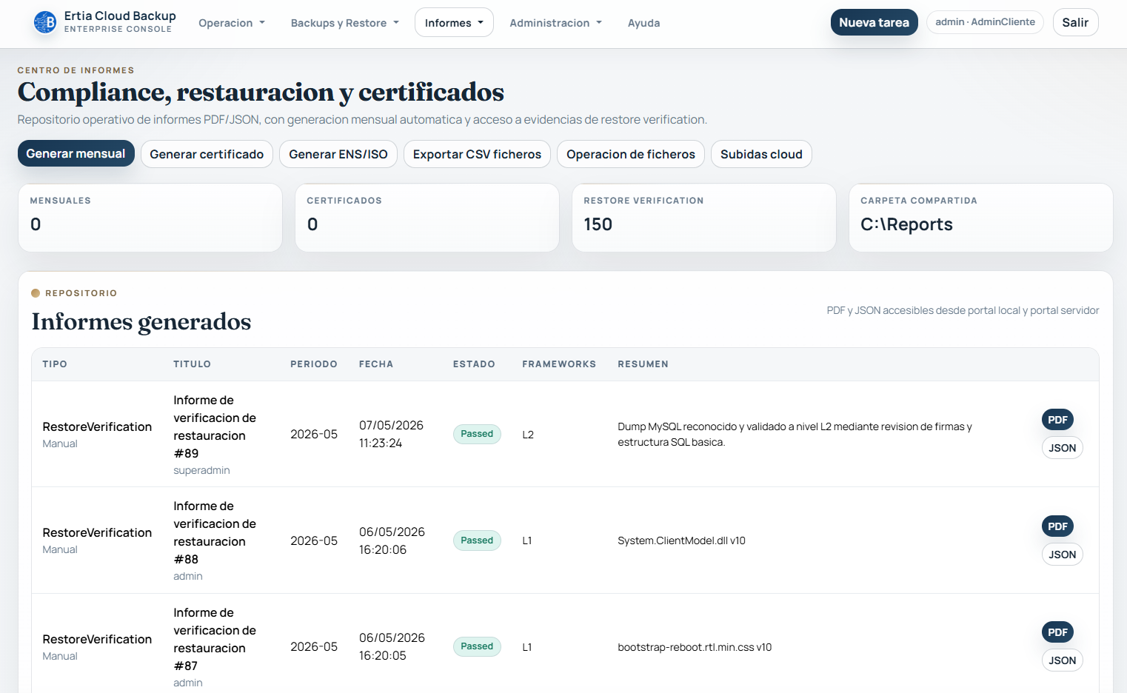The width and height of the screenshot is (1127, 693).
Task: Open the Ayuda menu item
Action: point(643,23)
